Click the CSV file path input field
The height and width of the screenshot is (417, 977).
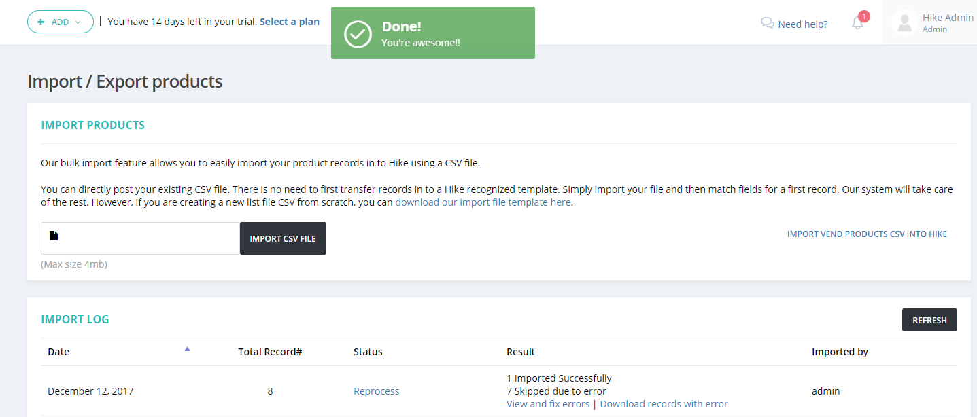146,238
